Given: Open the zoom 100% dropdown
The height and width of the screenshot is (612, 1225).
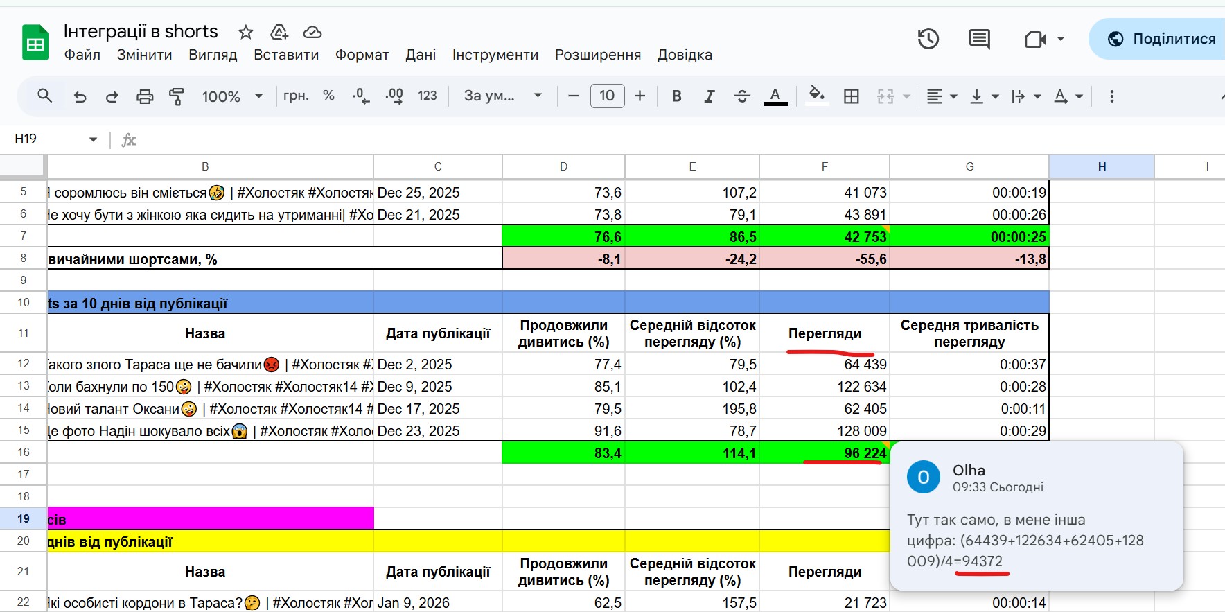Looking at the screenshot, I should [x=232, y=96].
